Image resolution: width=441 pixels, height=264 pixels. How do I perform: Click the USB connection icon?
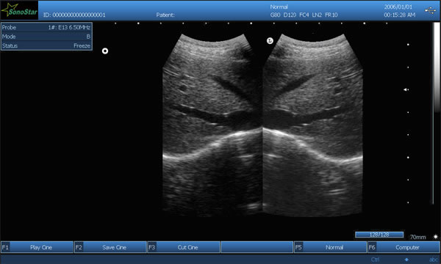click(x=430, y=10)
